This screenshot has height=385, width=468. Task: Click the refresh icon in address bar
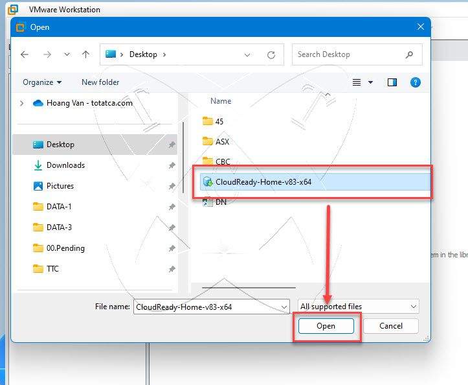click(x=271, y=54)
